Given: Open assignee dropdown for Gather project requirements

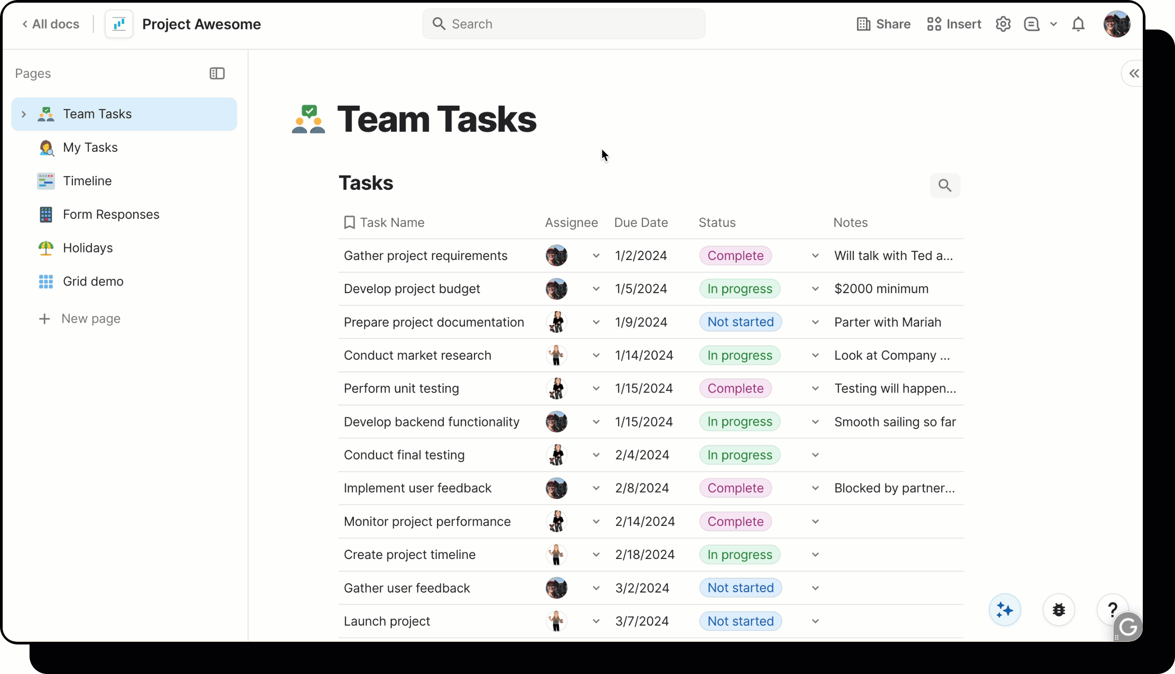Looking at the screenshot, I should (596, 256).
